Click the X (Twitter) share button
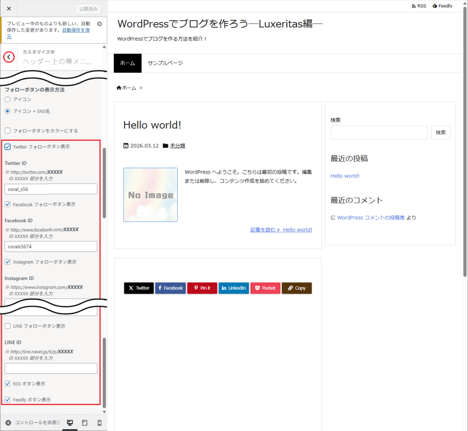 coord(138,288)
